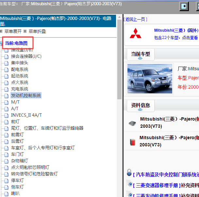Open 接合连接器(J/C) wiring diagram

click(x=26, y=57)
